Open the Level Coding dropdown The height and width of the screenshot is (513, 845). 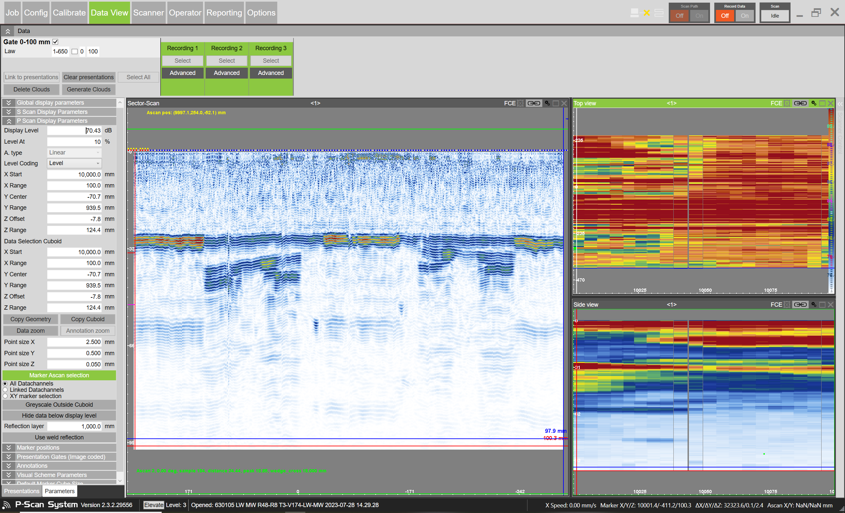[74, 163]
